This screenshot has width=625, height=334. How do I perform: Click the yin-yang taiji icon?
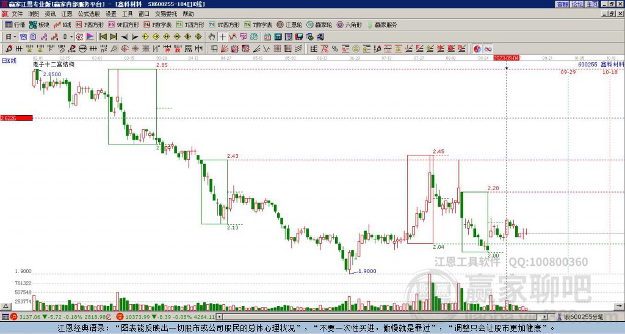(x=477, y=49)
